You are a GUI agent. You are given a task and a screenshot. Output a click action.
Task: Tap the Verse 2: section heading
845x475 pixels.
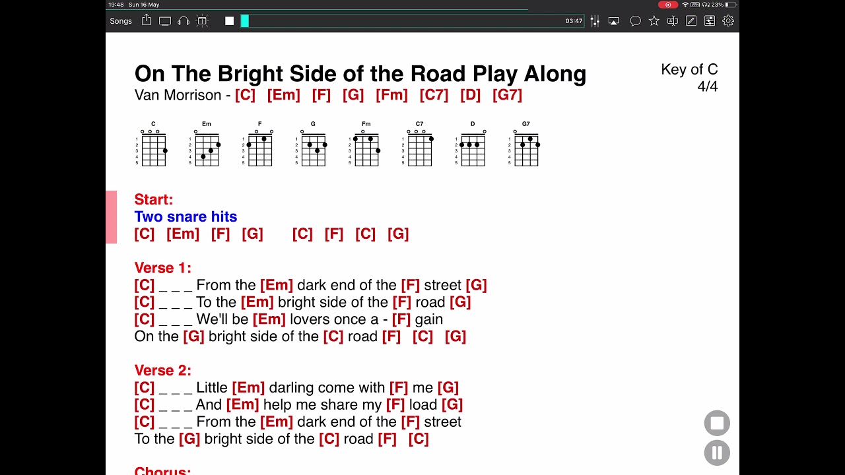pos(162,371)
